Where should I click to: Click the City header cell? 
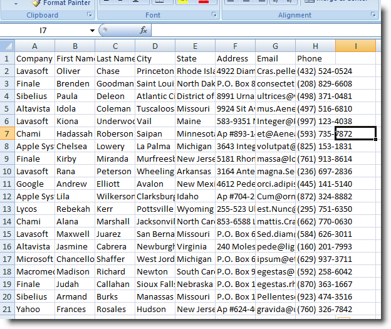(155, 59)
